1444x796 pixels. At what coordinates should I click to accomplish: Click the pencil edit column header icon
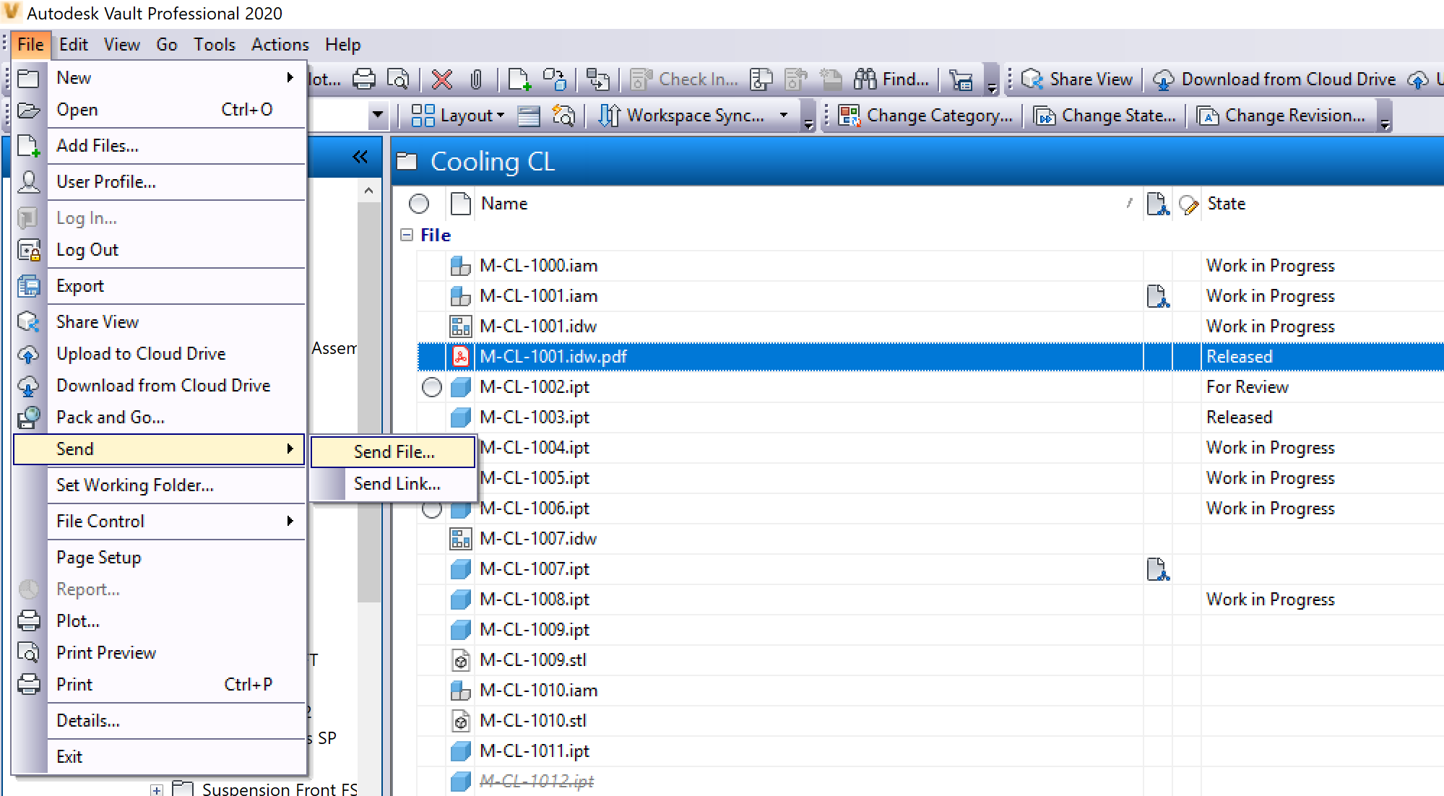tap(1188, 205)
